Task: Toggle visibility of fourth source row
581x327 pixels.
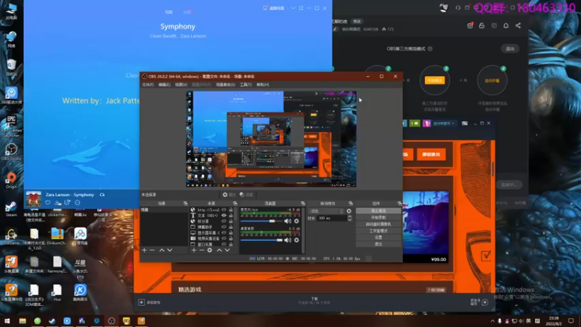Action: (224, 227)
